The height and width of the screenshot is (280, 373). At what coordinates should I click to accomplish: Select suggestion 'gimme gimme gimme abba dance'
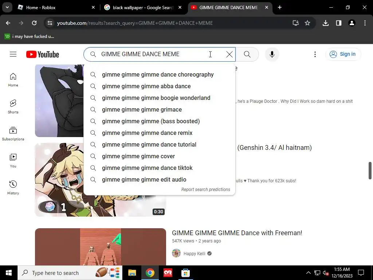click(160, 86)
